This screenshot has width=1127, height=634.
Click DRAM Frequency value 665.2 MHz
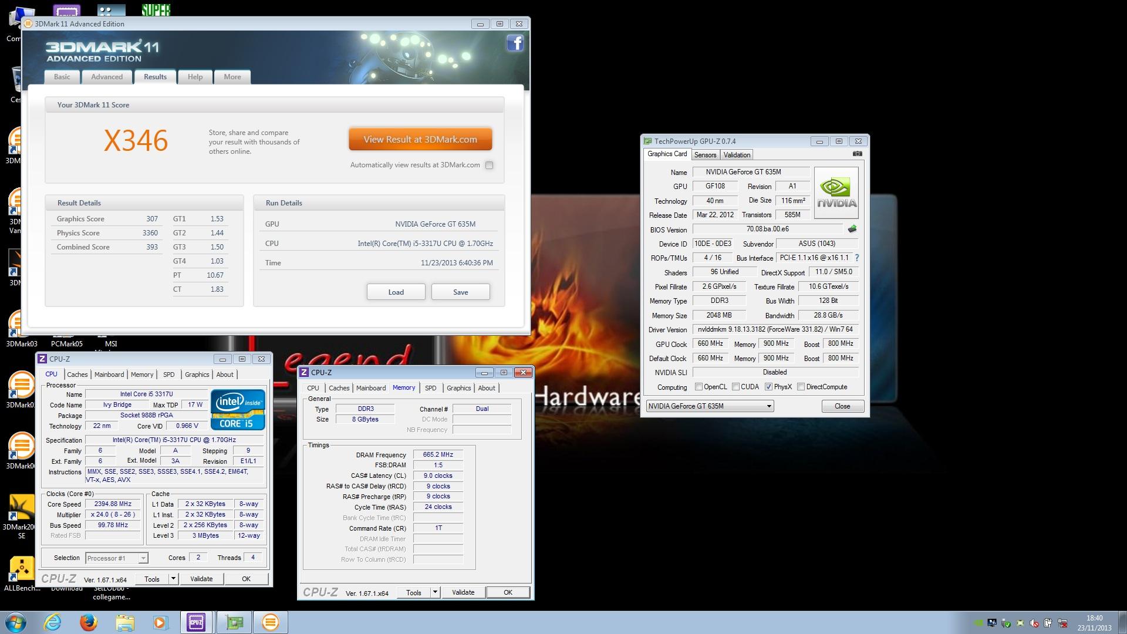tap(438, 454)
